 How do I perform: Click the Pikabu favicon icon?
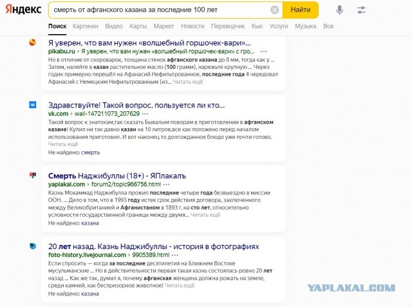[33, 42]
